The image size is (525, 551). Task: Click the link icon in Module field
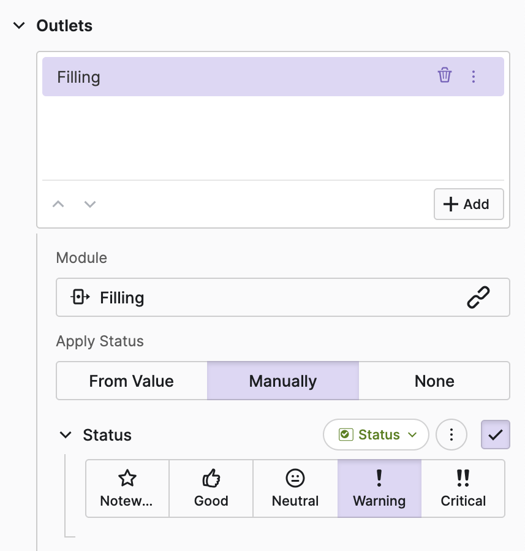click(x=478, y=298)
